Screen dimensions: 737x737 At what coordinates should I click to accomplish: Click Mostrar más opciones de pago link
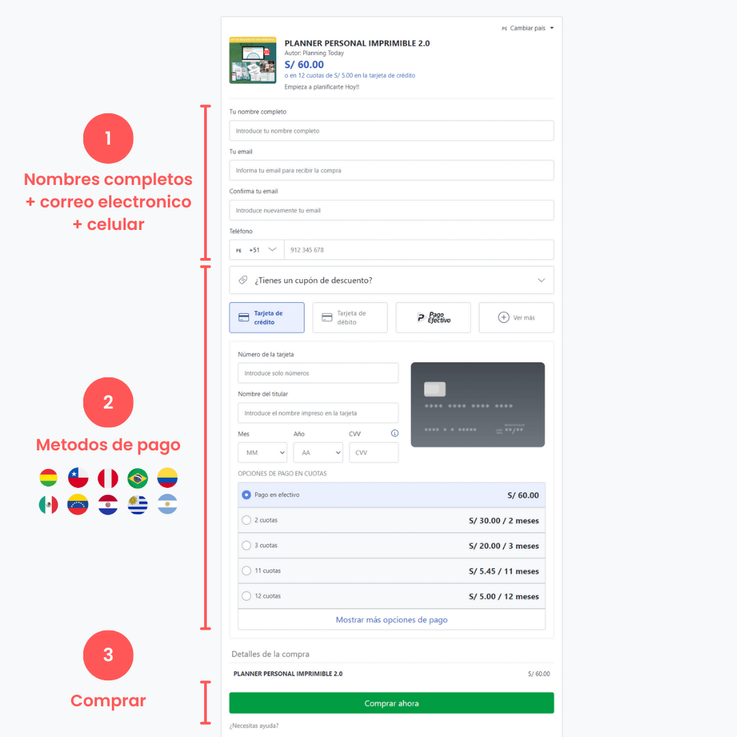click(x=392, y=620)
